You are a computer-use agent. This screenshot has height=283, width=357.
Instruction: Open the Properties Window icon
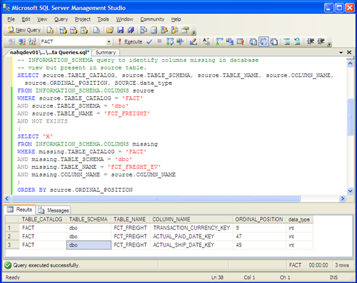(185, 30)
